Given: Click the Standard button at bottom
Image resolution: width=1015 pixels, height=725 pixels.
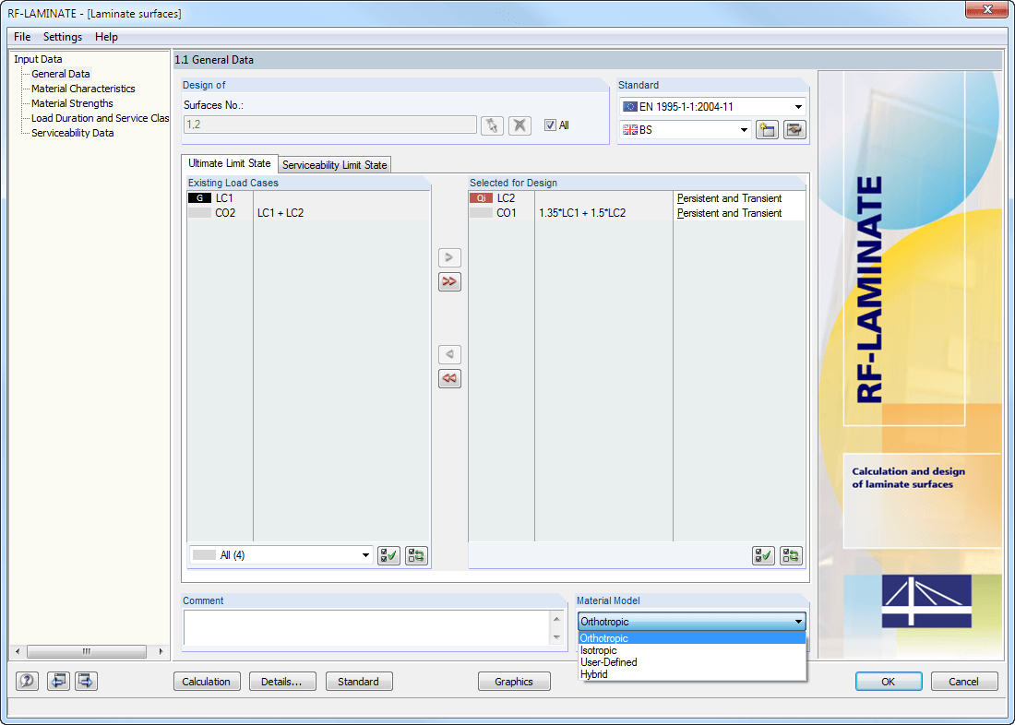Looking at the screenshot, I should (359, 682).
